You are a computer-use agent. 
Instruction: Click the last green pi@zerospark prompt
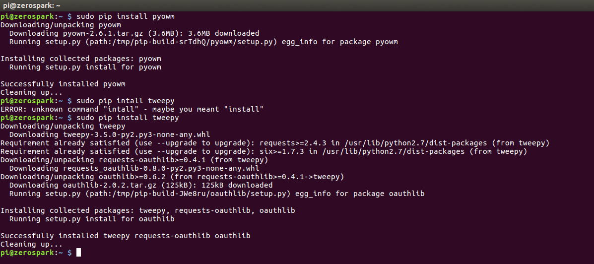coord(31,252)
